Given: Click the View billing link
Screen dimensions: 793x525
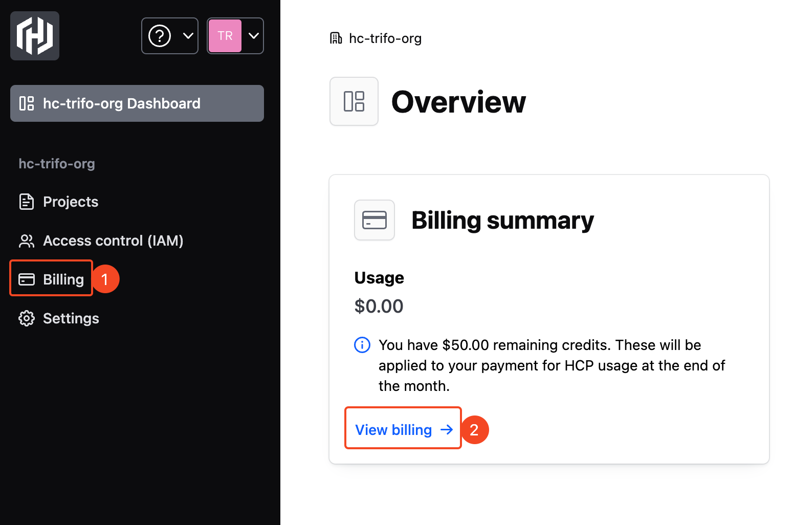Looking at the screenshot, I should tap(393, 430).
